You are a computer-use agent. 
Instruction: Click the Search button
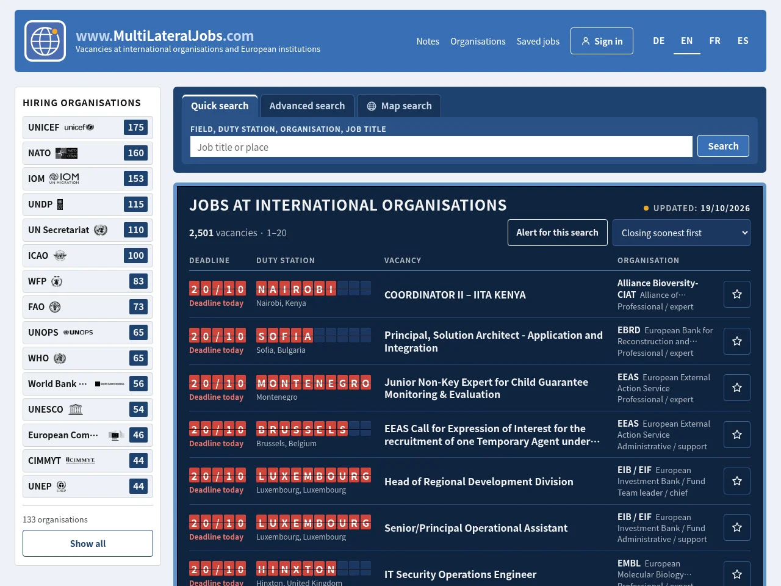coord(723,146)
